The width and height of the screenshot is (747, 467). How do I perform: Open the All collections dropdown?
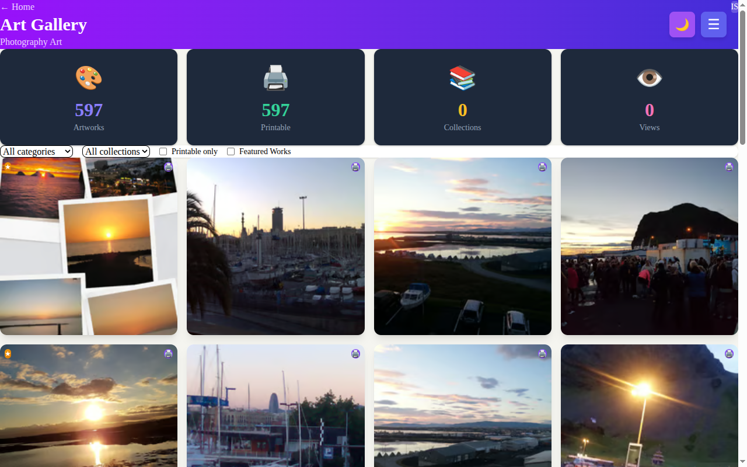tap(116, 152)
